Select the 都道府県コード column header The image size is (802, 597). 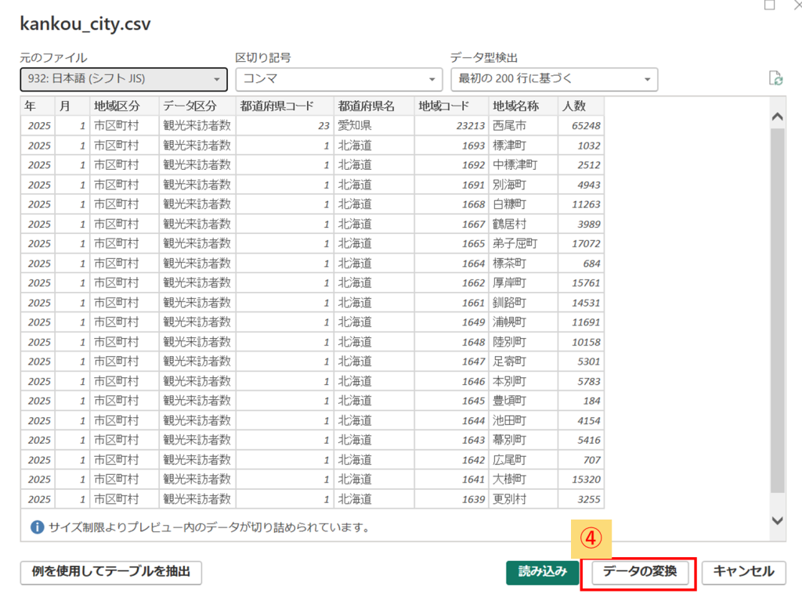tap(285, 106)
